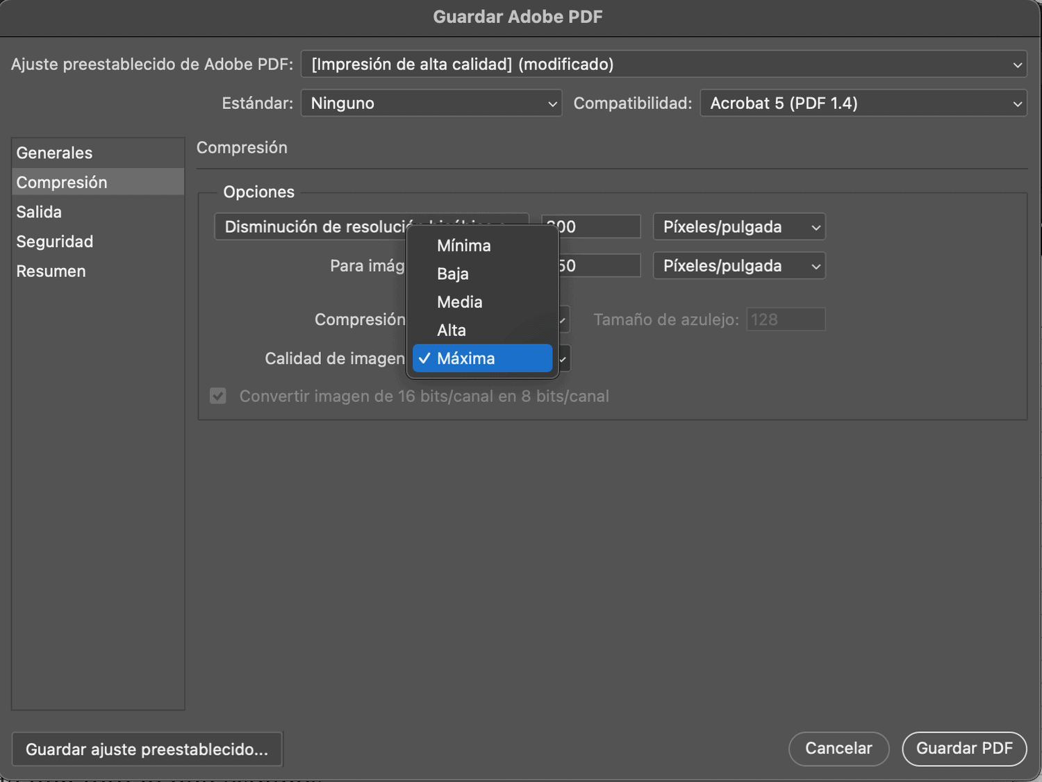Click the Calidad de imagen label
This screenshot has width=1042, height=782.
[334, 359]
